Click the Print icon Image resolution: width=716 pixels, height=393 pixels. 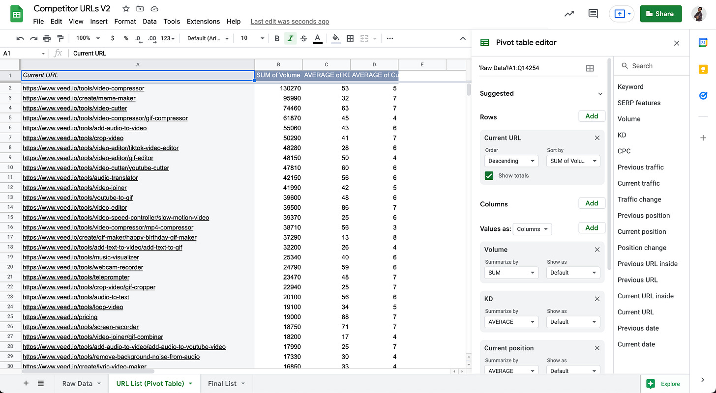point(47,38)
